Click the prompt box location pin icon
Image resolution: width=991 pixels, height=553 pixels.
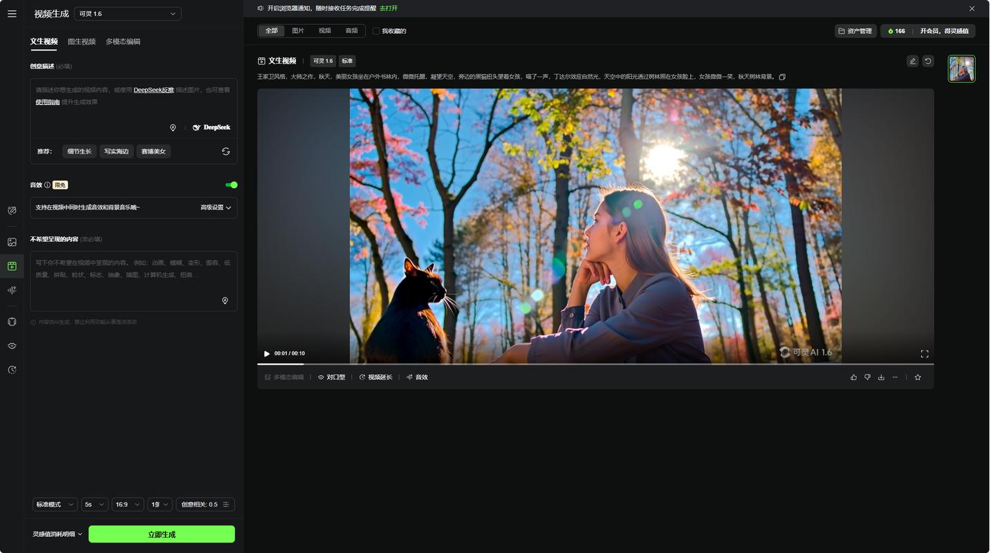173,128
